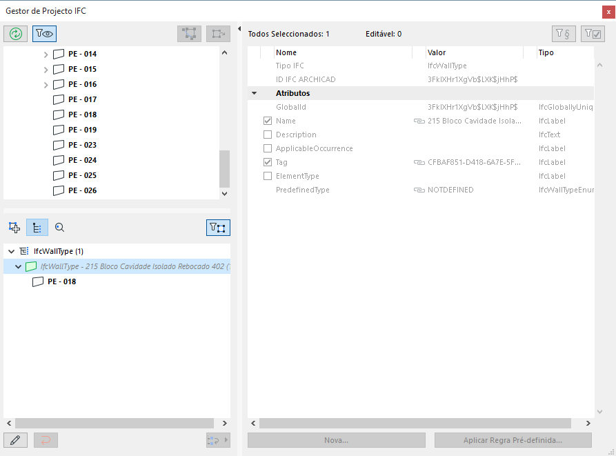Click the scroll up arrow of upper tree

pyautogui.click(x=224, y=52)
